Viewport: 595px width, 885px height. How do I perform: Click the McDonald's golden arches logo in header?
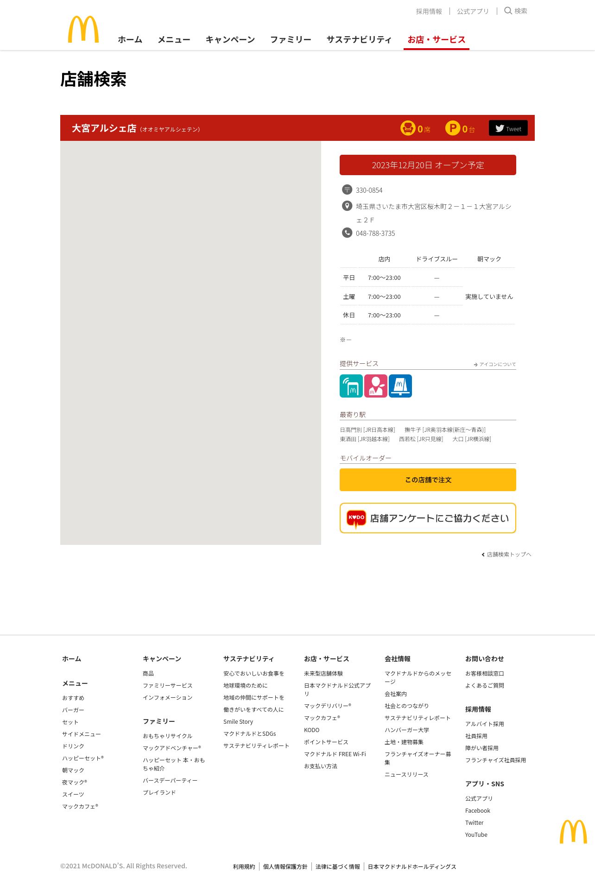[83, 29]
